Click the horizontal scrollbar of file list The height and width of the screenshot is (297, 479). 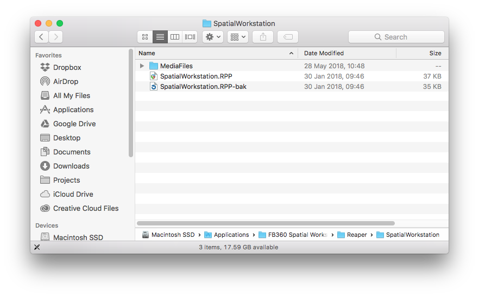266,223
